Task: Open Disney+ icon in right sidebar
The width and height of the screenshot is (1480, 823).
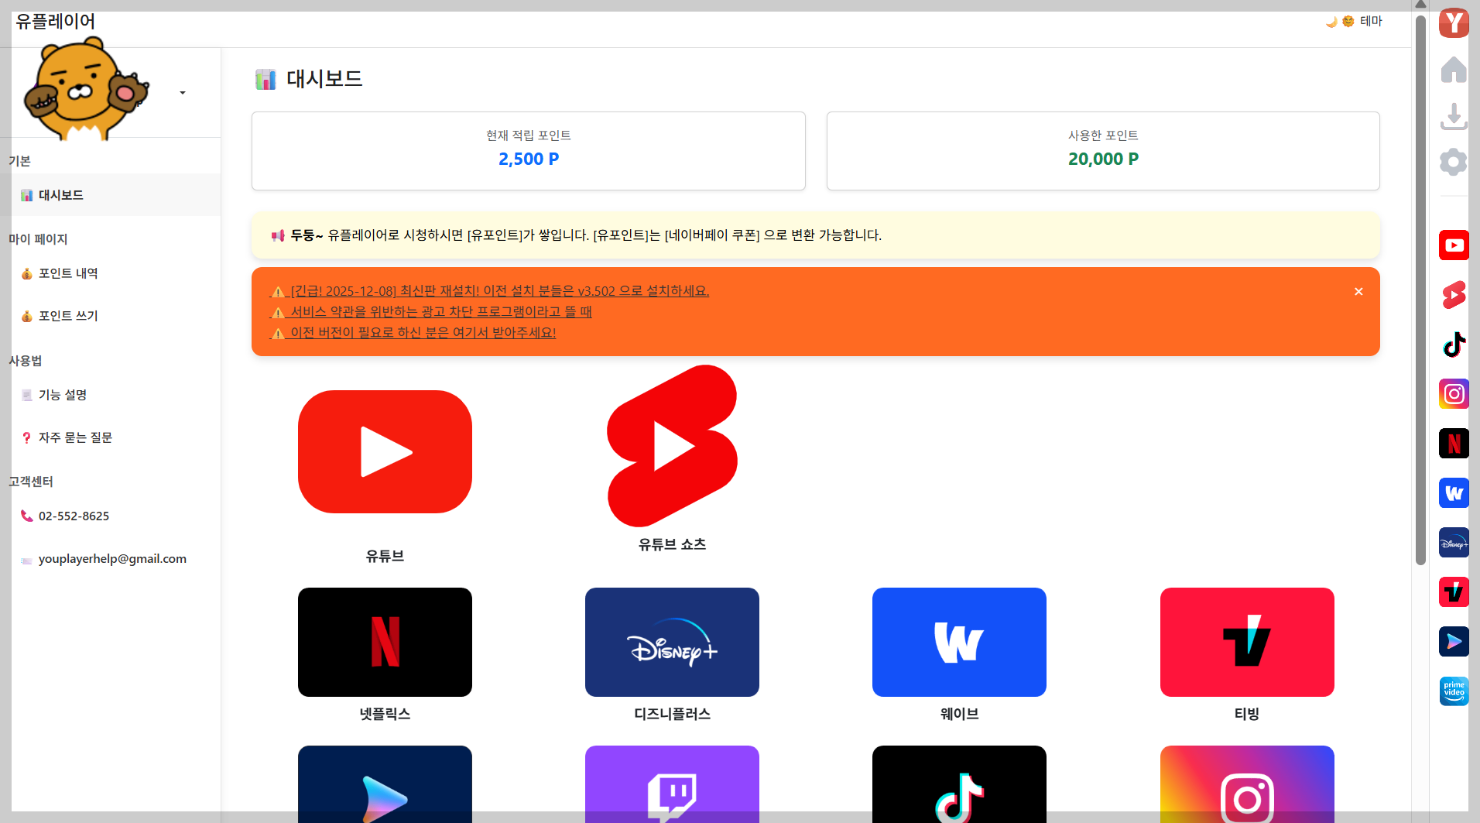Action: pos(1454,543)
